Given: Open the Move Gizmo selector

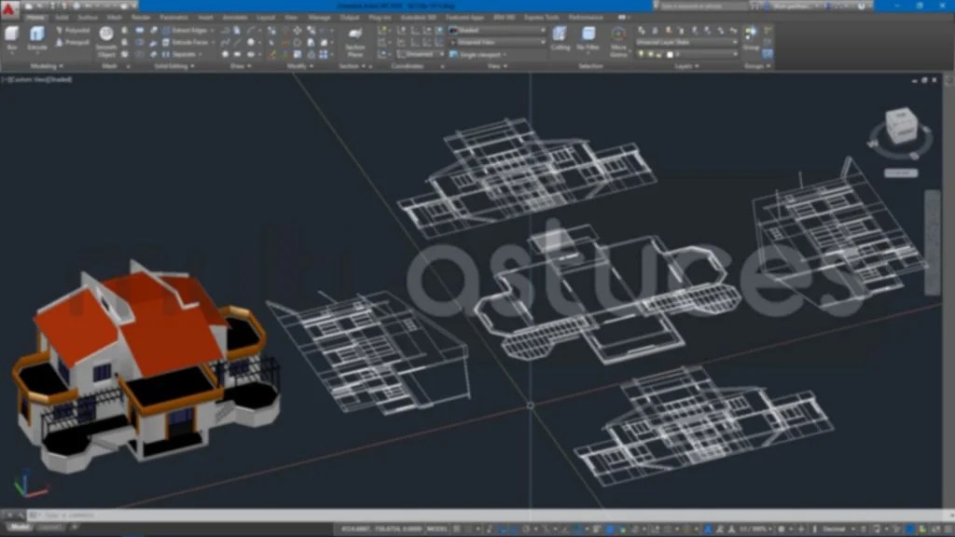Looking at the screenshot, I should click(618, 41).
